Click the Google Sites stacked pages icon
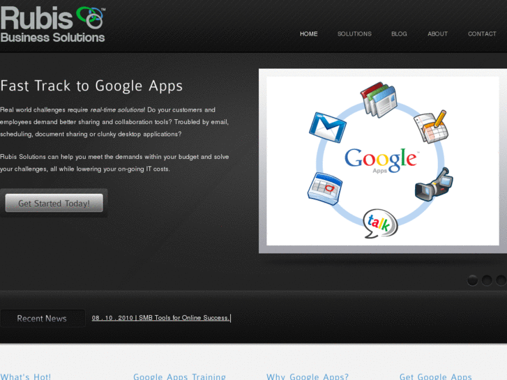This screenshot has width=507, height=380. tap(379, 100)
